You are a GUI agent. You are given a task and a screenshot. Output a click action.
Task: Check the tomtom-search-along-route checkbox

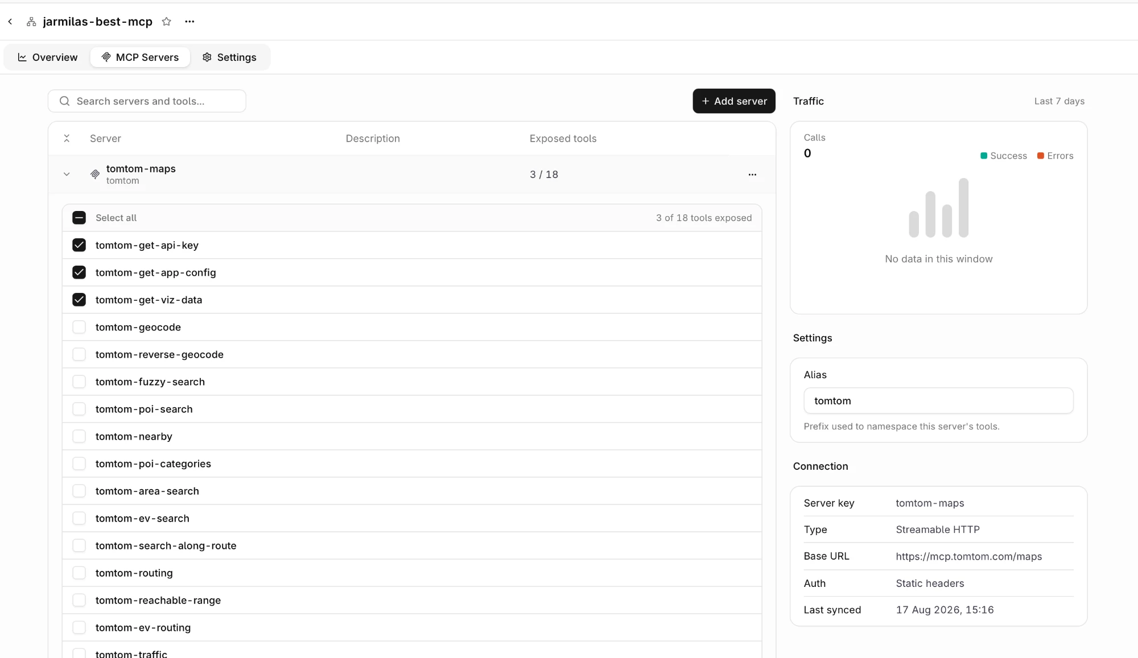tap(79, 545)
